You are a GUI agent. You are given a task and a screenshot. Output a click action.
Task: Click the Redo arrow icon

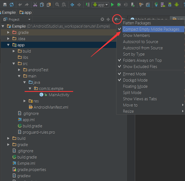tap(27, 5)
